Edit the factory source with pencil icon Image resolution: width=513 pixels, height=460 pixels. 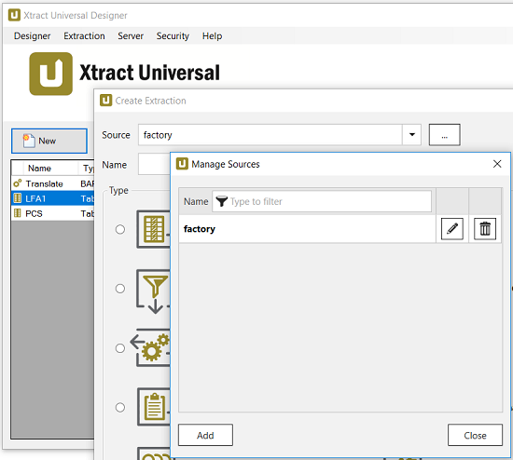[451, 229]
